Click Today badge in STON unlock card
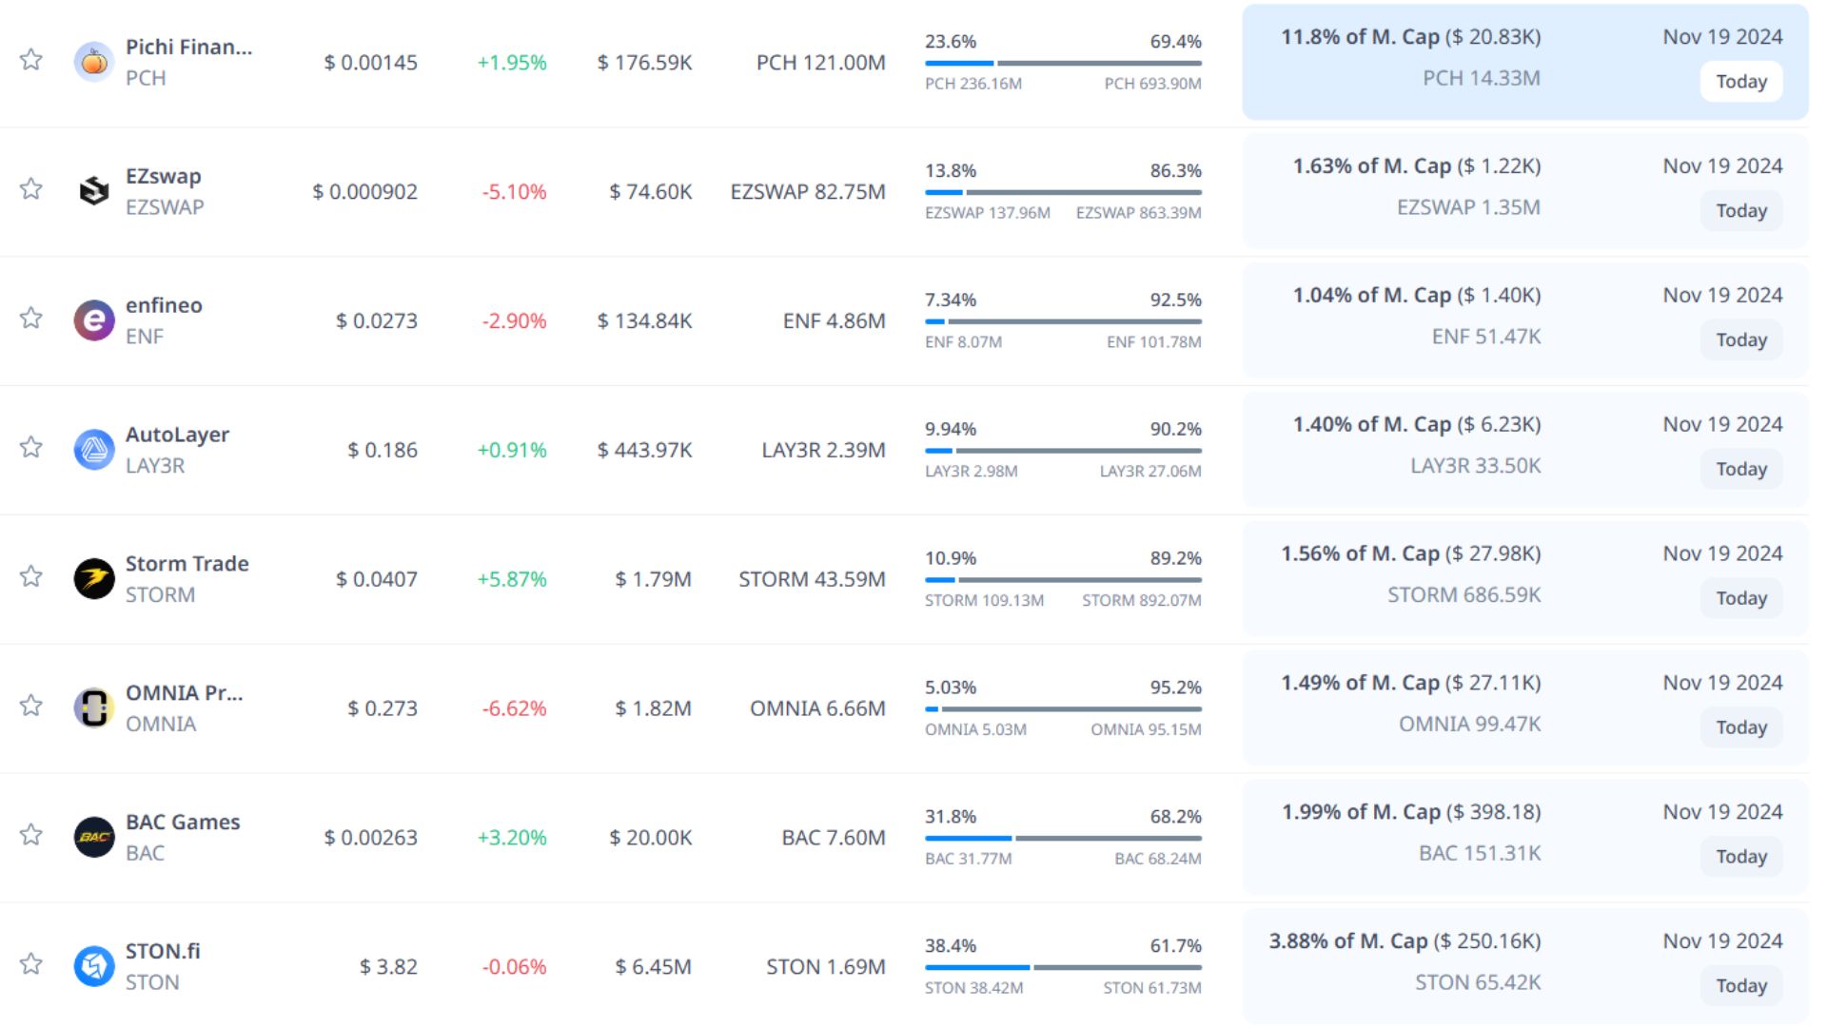This screenshot has width=1827, height=1027. pos(1740,986)
